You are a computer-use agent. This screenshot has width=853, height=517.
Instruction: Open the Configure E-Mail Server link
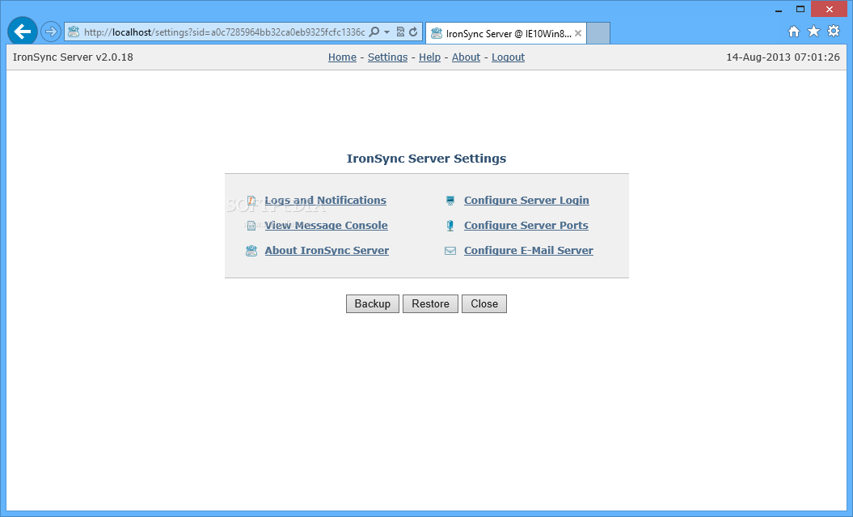click(x=529, y=250)
